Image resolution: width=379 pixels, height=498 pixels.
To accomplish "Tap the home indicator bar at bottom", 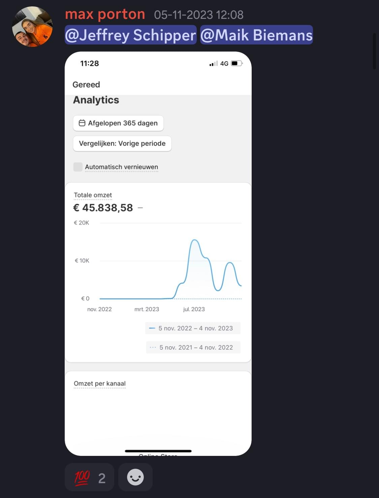I will click(158, 451).
